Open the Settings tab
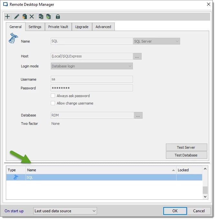Screen dimensions: 216x220 [x=35, y=27]
